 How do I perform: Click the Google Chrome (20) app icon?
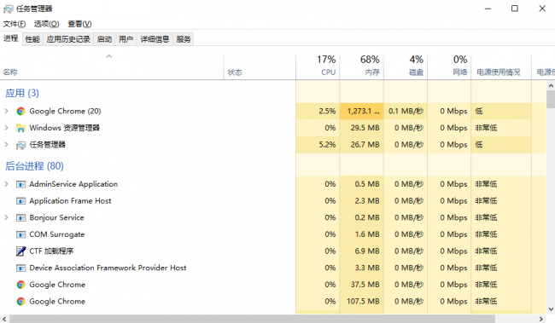[x=20, y=112]
